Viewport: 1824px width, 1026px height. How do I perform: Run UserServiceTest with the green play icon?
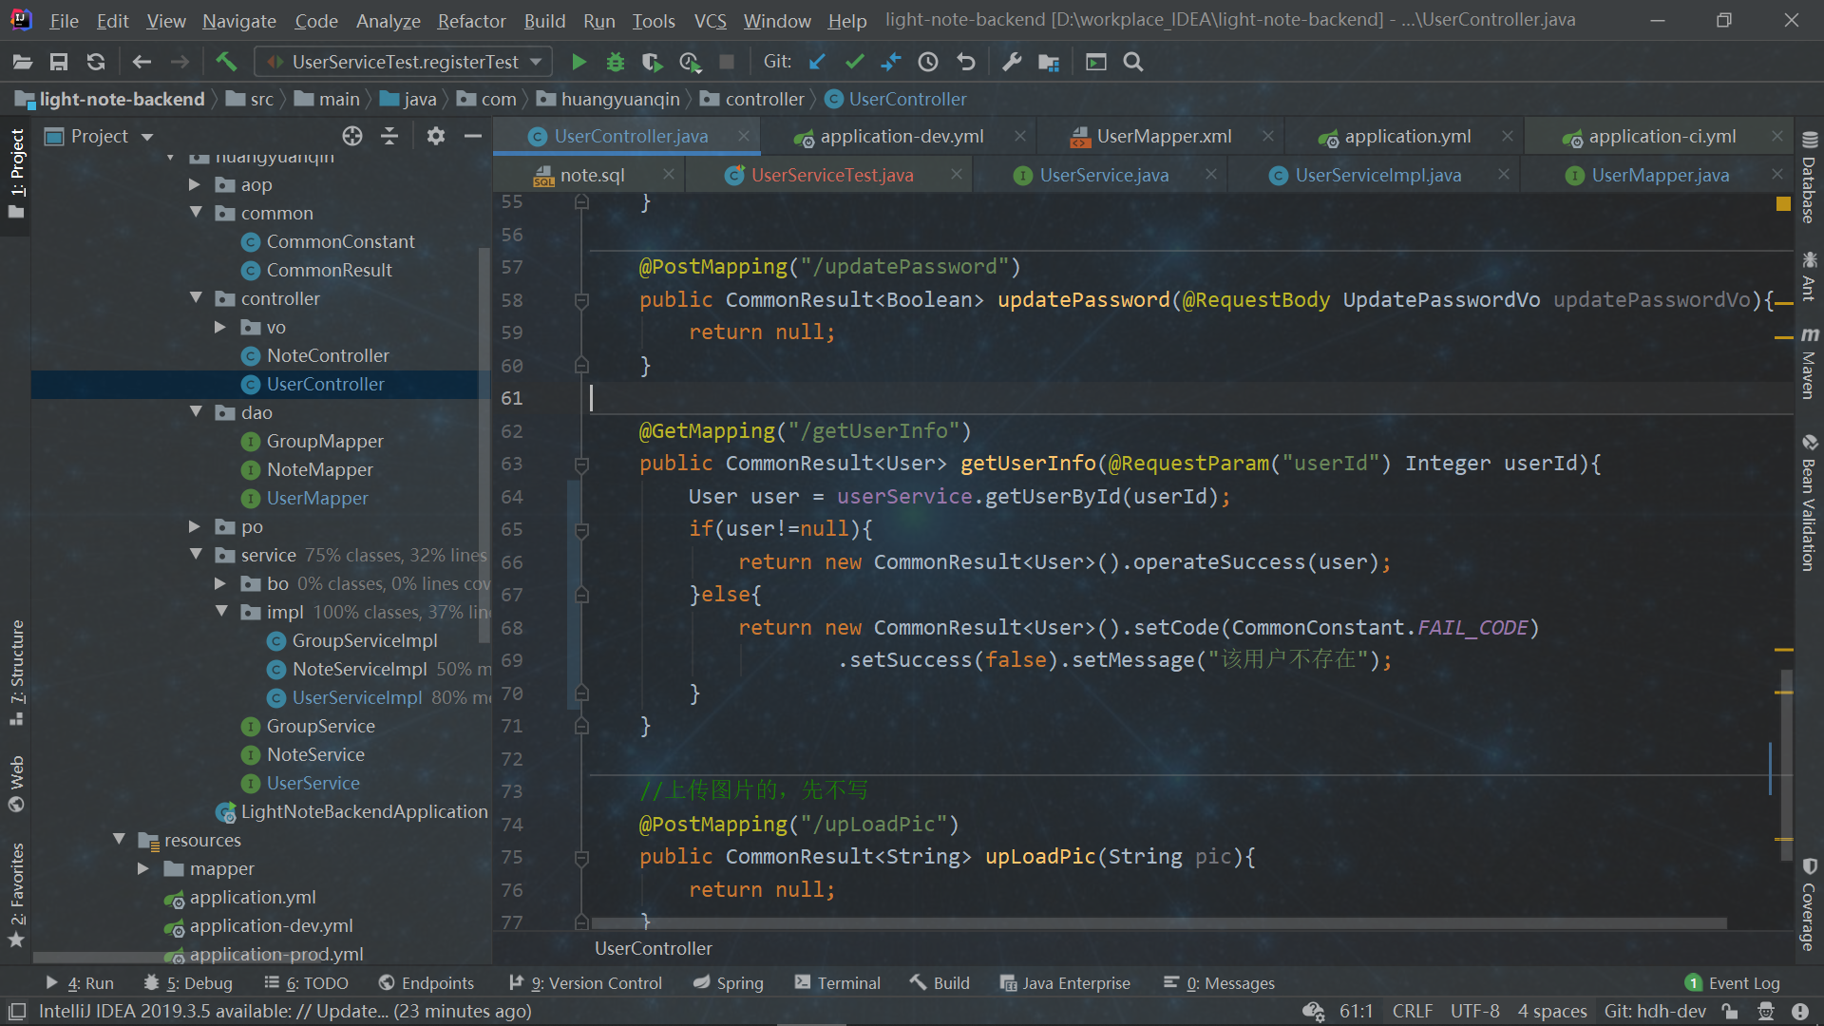(579, 62)
